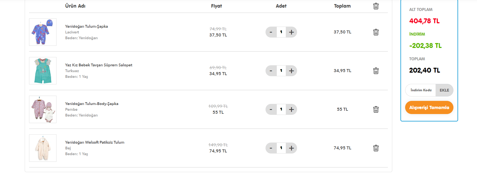Open Yenidoğan Welsoft Patiksiz Tulum product link

coord(95,142)
